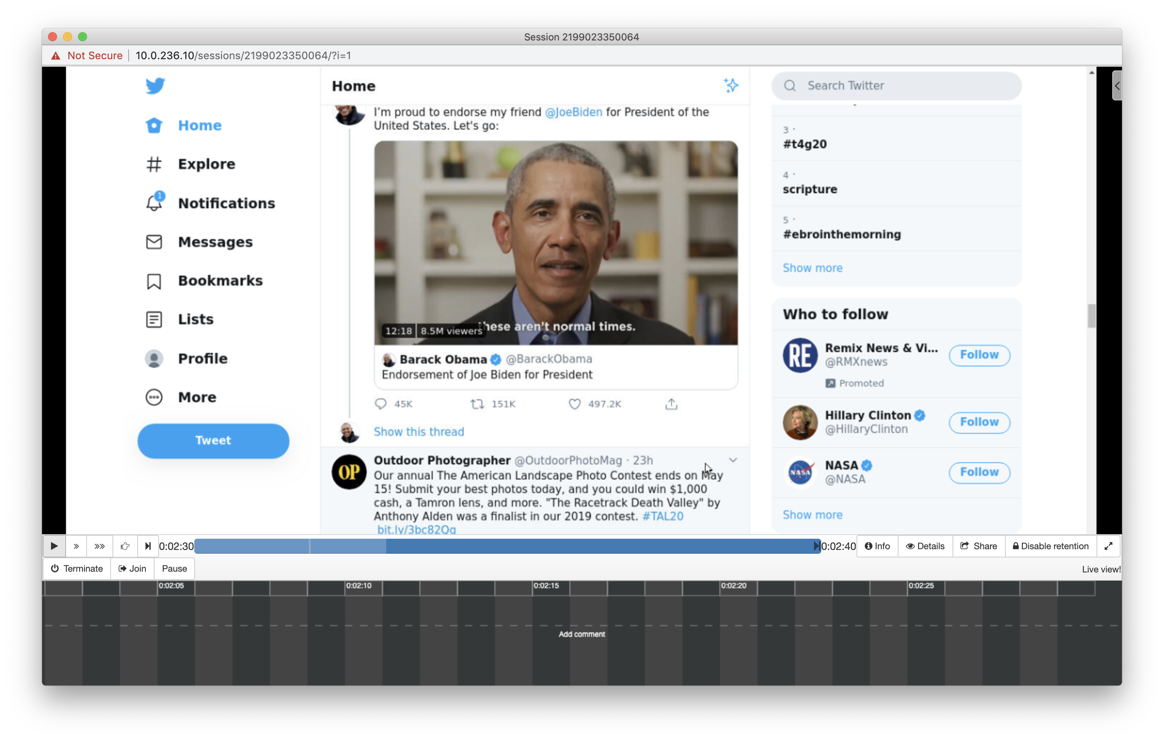Viewport: 1164px width, 741px height.
Task: Toggle fullscreen with expand arrows icon
Action: [x=1108, y=546]
